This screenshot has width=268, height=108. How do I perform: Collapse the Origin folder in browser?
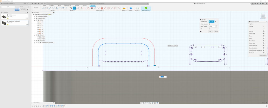[35, 20]
